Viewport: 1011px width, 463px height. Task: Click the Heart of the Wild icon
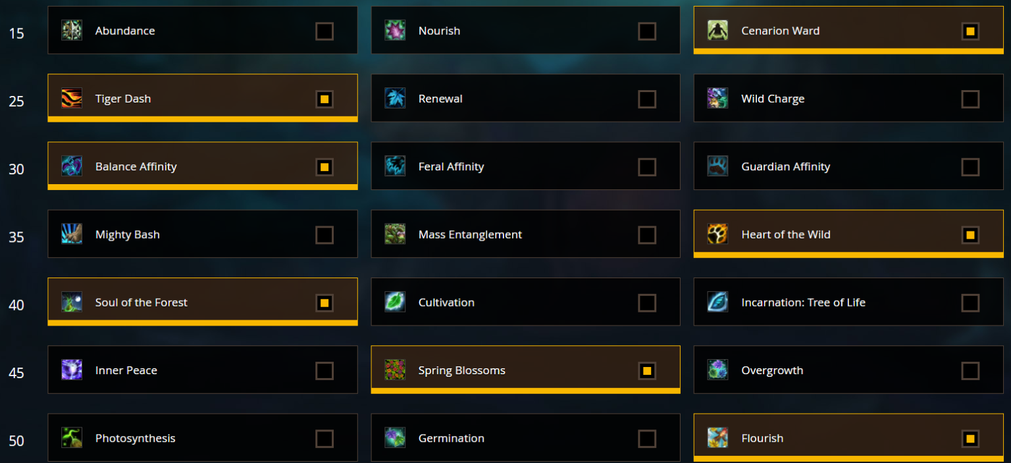click(x=717, y=234)
